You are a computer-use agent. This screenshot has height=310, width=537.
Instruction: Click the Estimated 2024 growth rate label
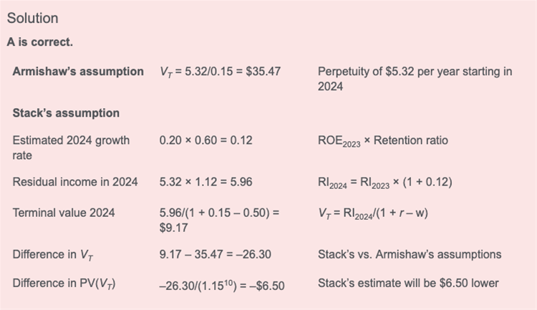click(x=71, y=147)
